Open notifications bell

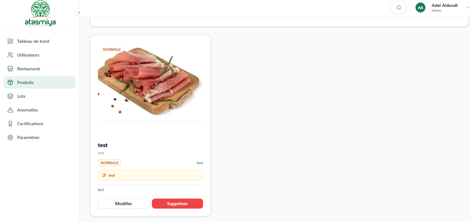pyautogui.click(x=399, y=7)
